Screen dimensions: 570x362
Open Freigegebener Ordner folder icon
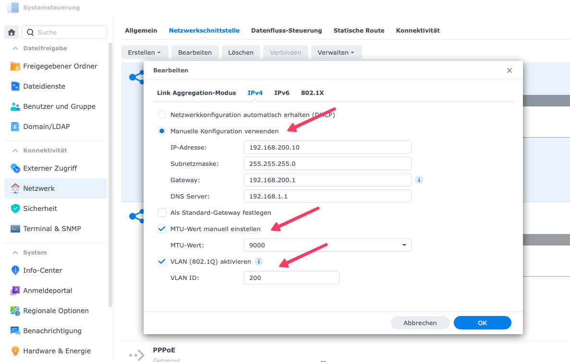(x=15, y=66)
